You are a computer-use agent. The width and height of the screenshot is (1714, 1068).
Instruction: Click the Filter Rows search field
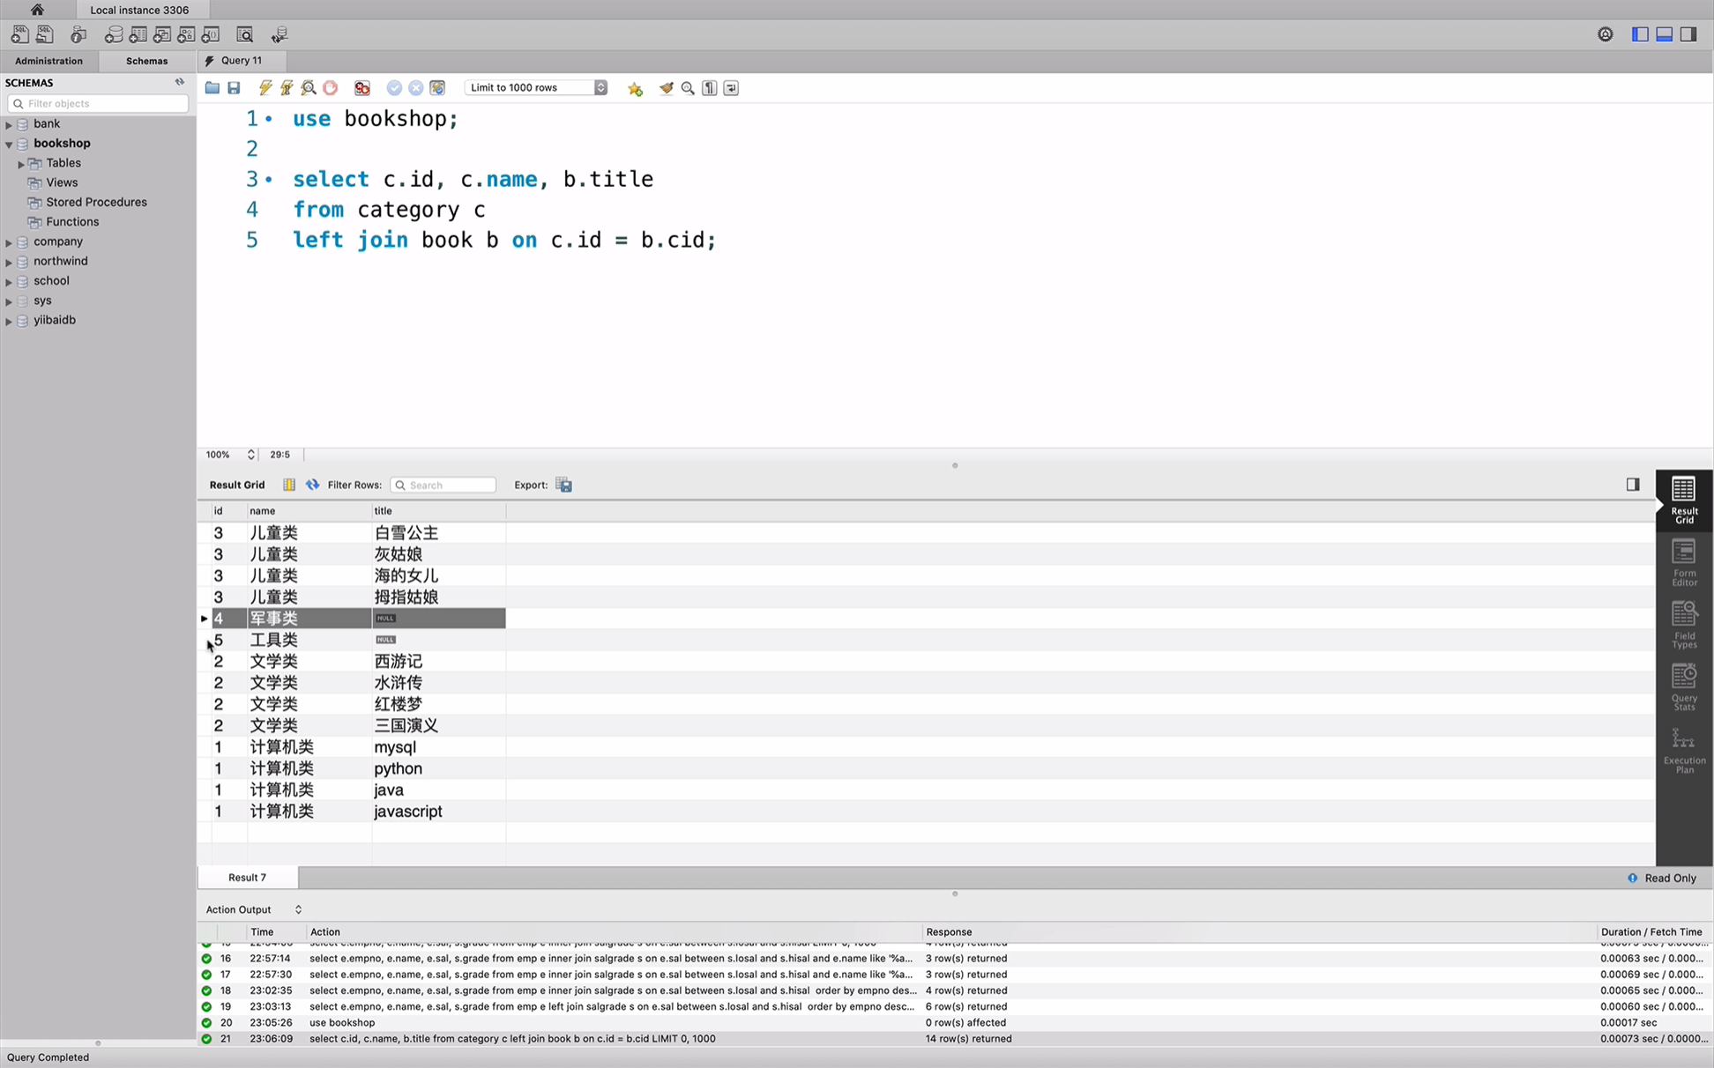[x=443, y=485]
